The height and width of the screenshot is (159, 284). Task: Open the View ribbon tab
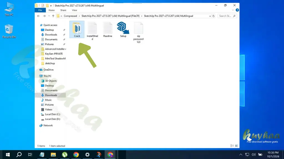[74, 10]
